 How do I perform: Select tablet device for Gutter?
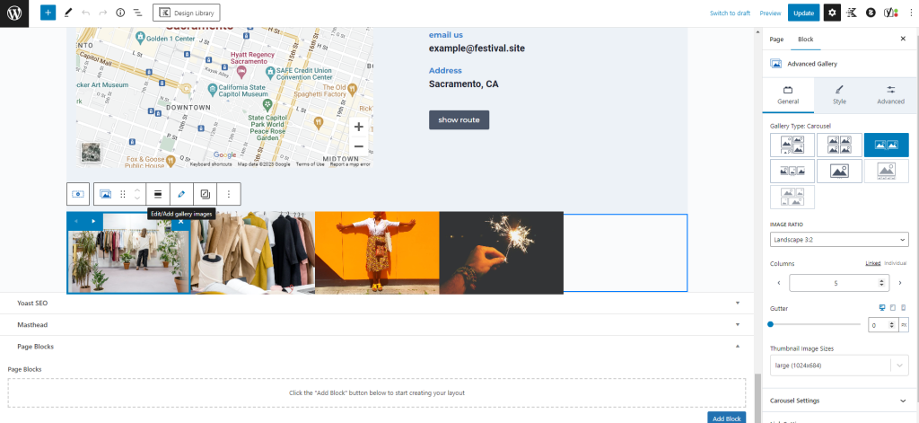point(892,308)
